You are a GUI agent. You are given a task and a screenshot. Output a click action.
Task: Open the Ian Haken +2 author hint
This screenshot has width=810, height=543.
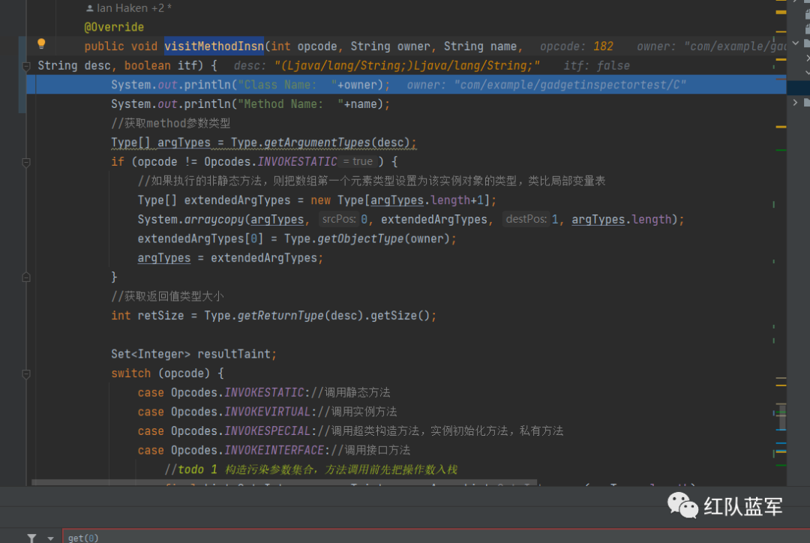129,8
